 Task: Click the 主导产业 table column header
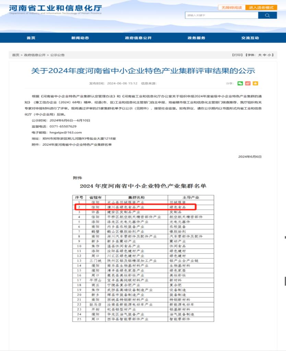191,198
